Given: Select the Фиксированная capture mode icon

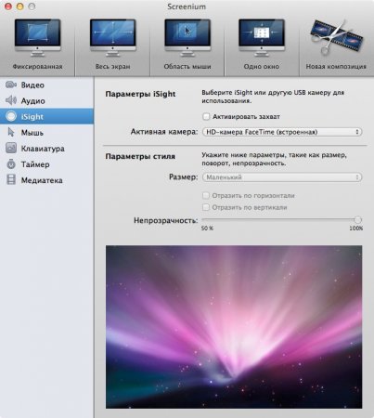Looking at the screenshot, I should tap(37, 38).
